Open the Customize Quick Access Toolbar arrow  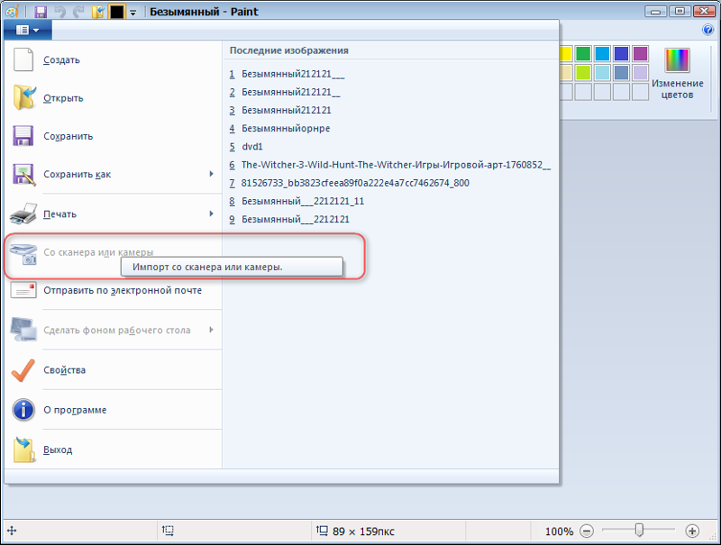point(132,13)
